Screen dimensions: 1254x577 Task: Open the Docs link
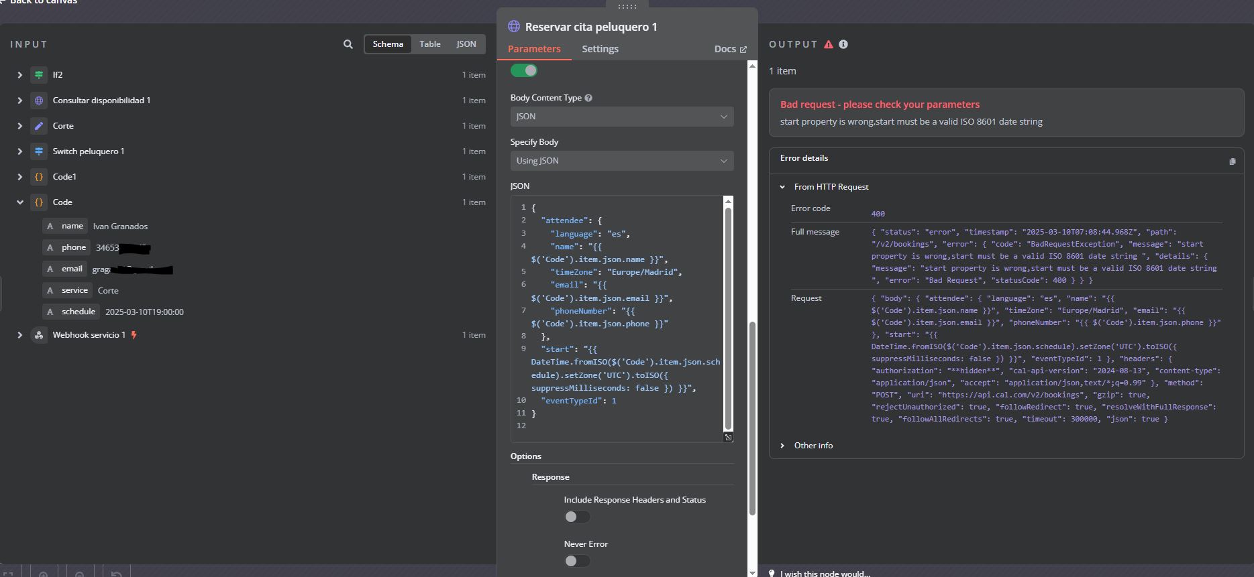tap(730, 49)
